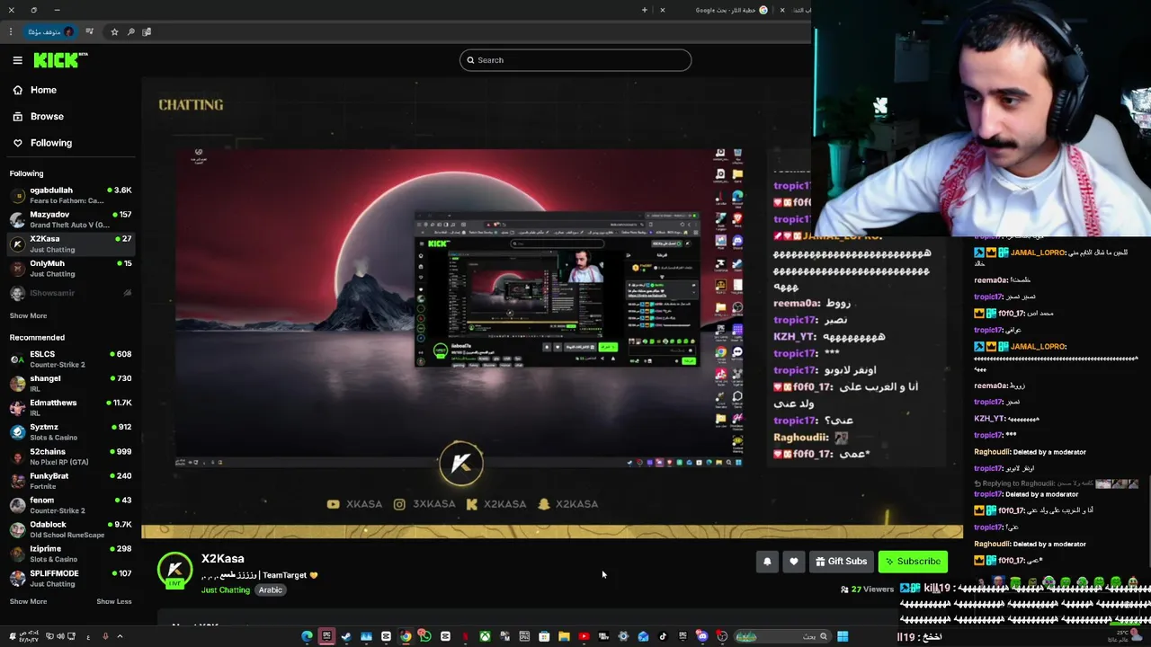Expand Following list with Show More

click(28, 315)
